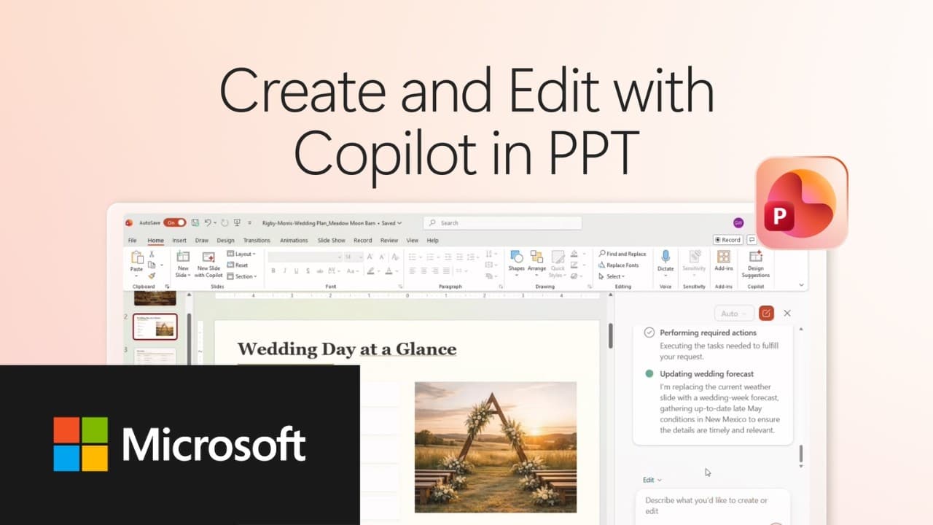The image size is (933, 525).
Task: Toggle center text alignment
Action: pyautogui.click(x=423, y=271)
